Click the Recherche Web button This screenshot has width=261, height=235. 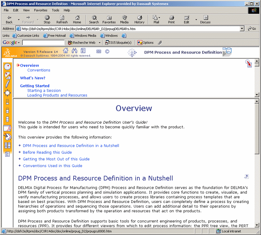[x=82, y=43]
